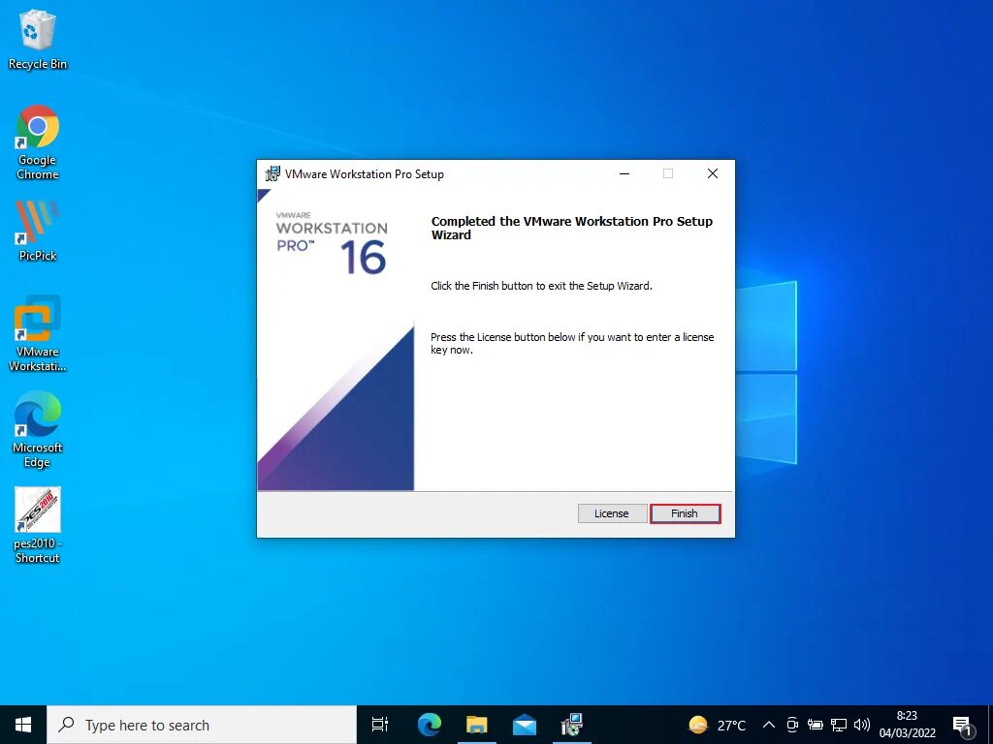Select the PicPick desktop shortcut
Viewport: 993px width, 744px height.
click(x=38, y=231)
